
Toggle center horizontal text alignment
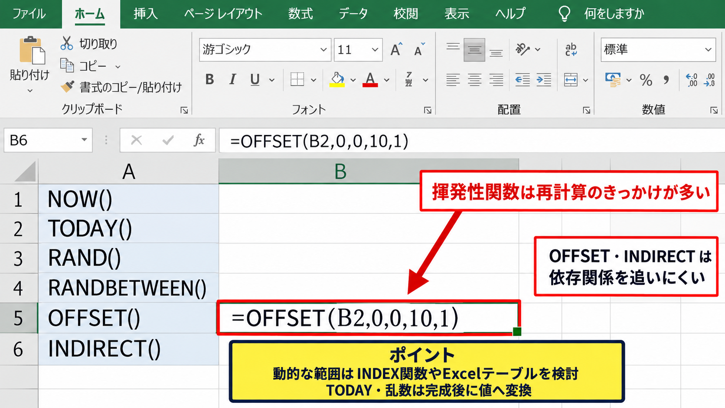point(474,80)
